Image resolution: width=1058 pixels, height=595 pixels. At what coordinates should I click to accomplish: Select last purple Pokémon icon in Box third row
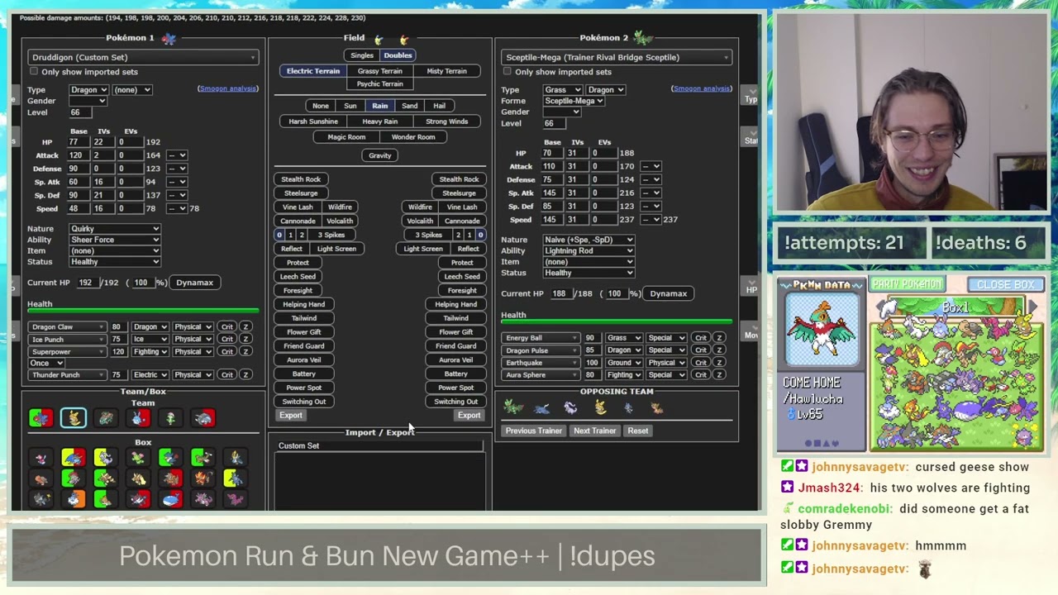pos(236,499)
